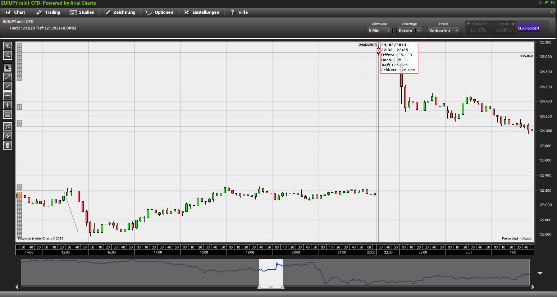Click the trash icon to delete drawings
Screen dimensions: 557x297
click(x=8, y=145)
